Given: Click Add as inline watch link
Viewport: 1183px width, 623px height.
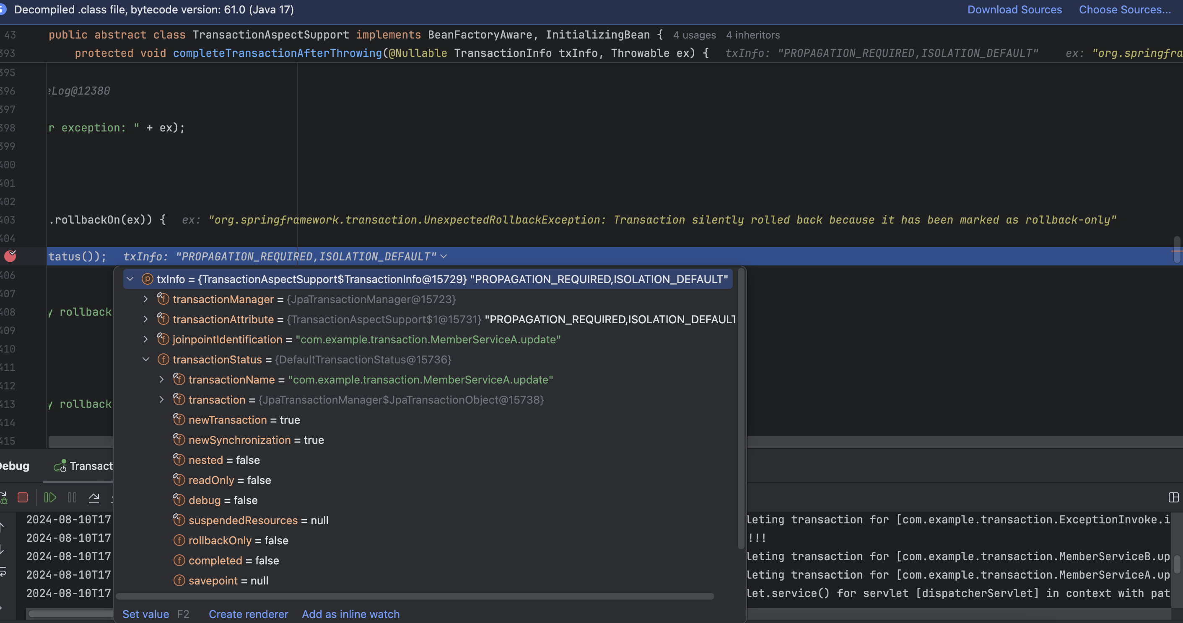Looking at the screenshot, I should coord(350,614).
